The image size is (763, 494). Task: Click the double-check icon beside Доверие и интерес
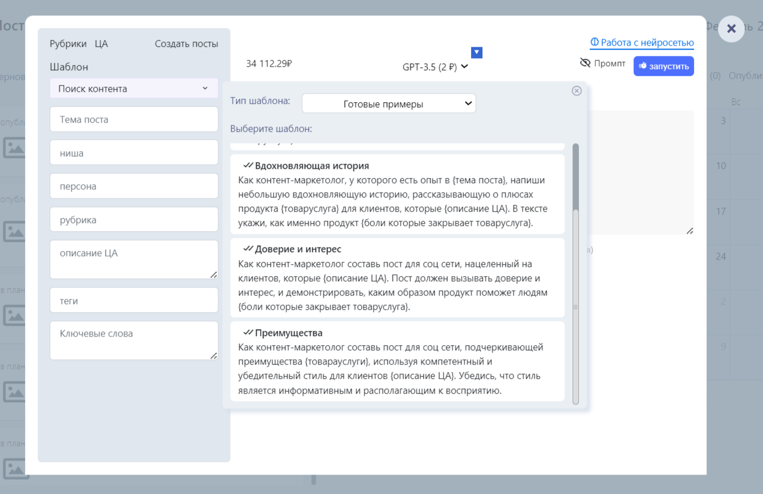click(248, 249)
